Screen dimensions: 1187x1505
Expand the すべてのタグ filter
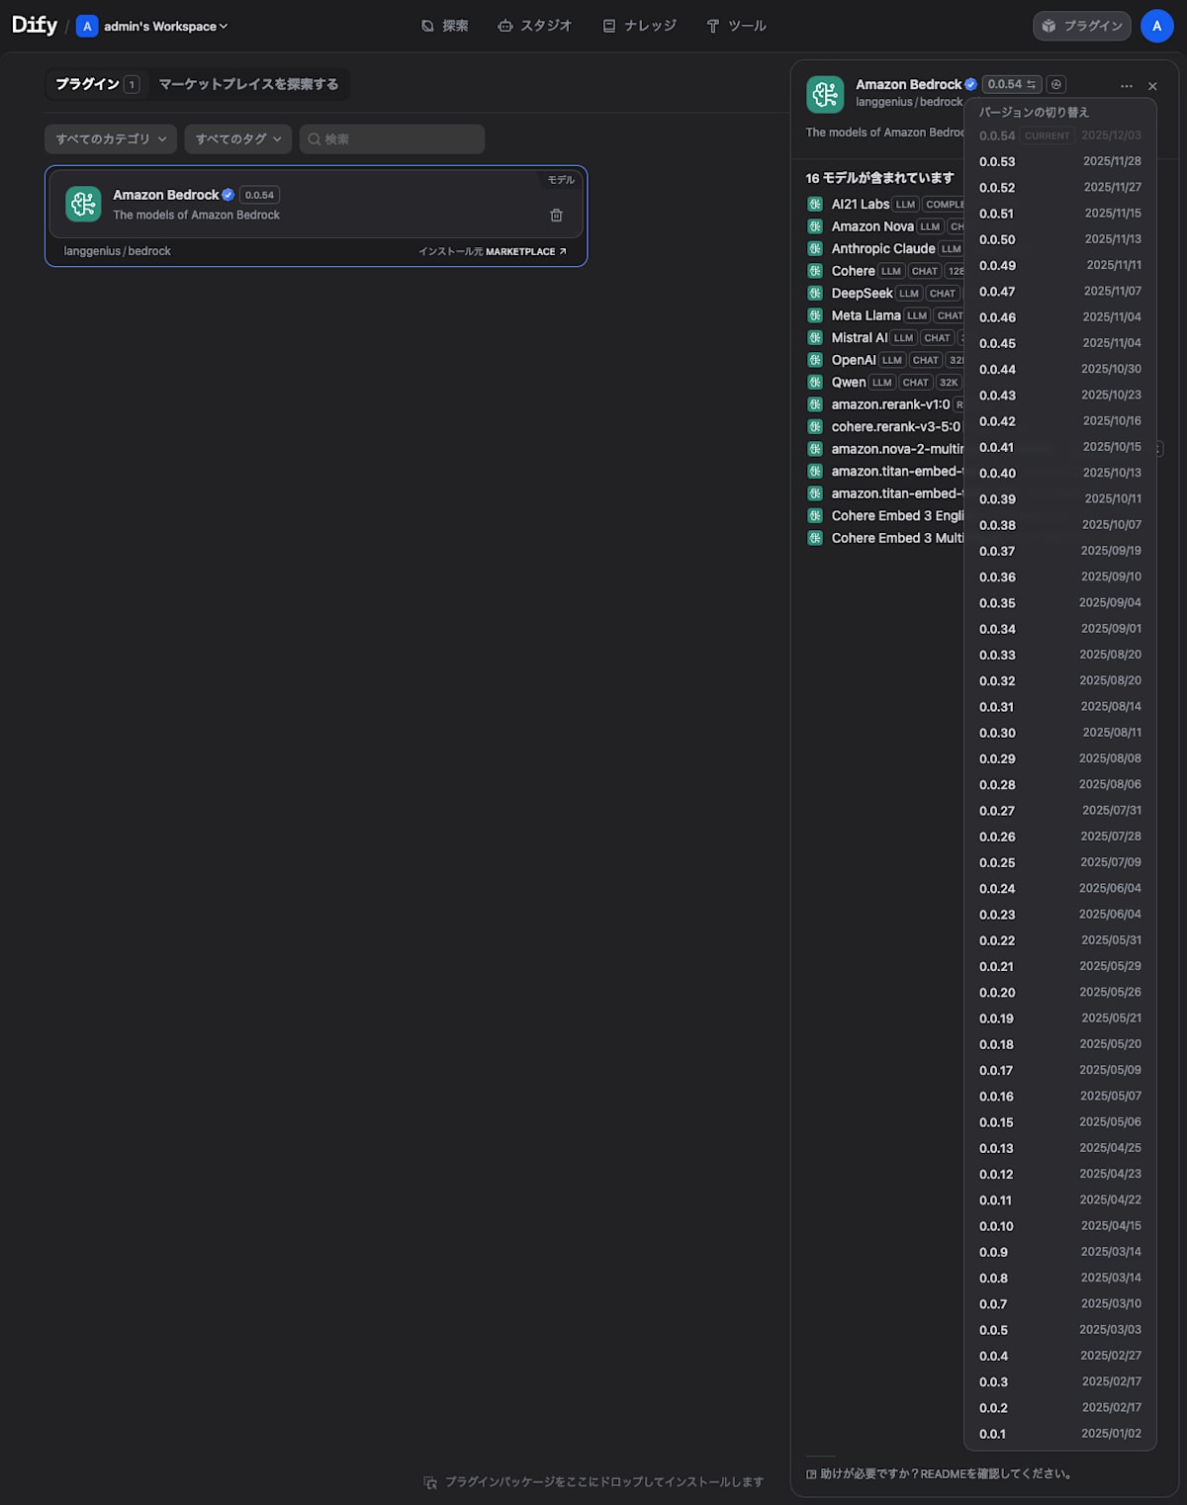click(x=238, y=139)
